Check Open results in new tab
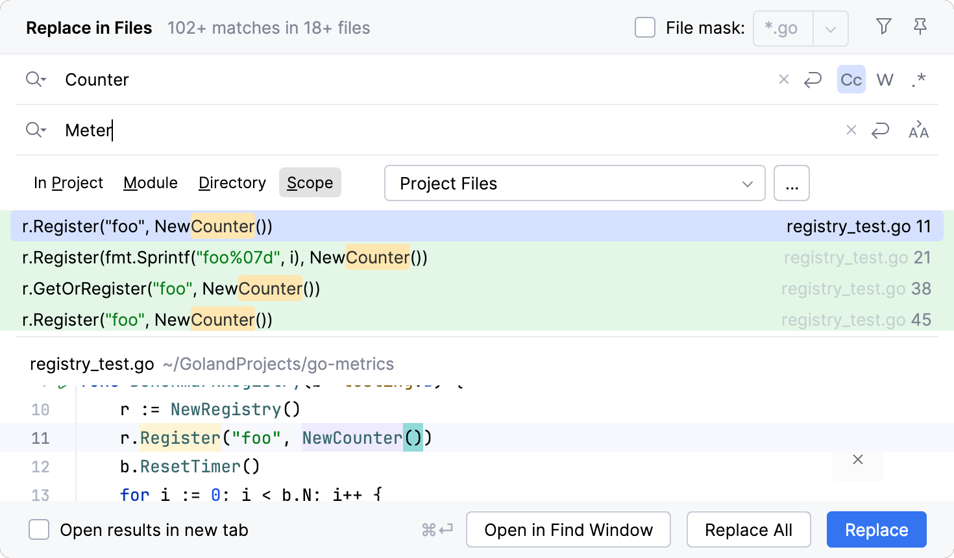The width and height of the screenshot is (954, 558). (x=39, y=530)
